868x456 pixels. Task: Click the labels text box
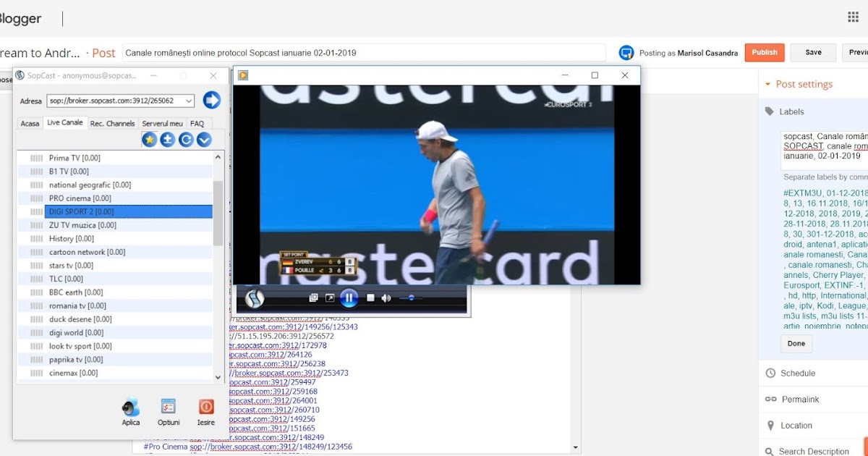[x=825, y=151]
